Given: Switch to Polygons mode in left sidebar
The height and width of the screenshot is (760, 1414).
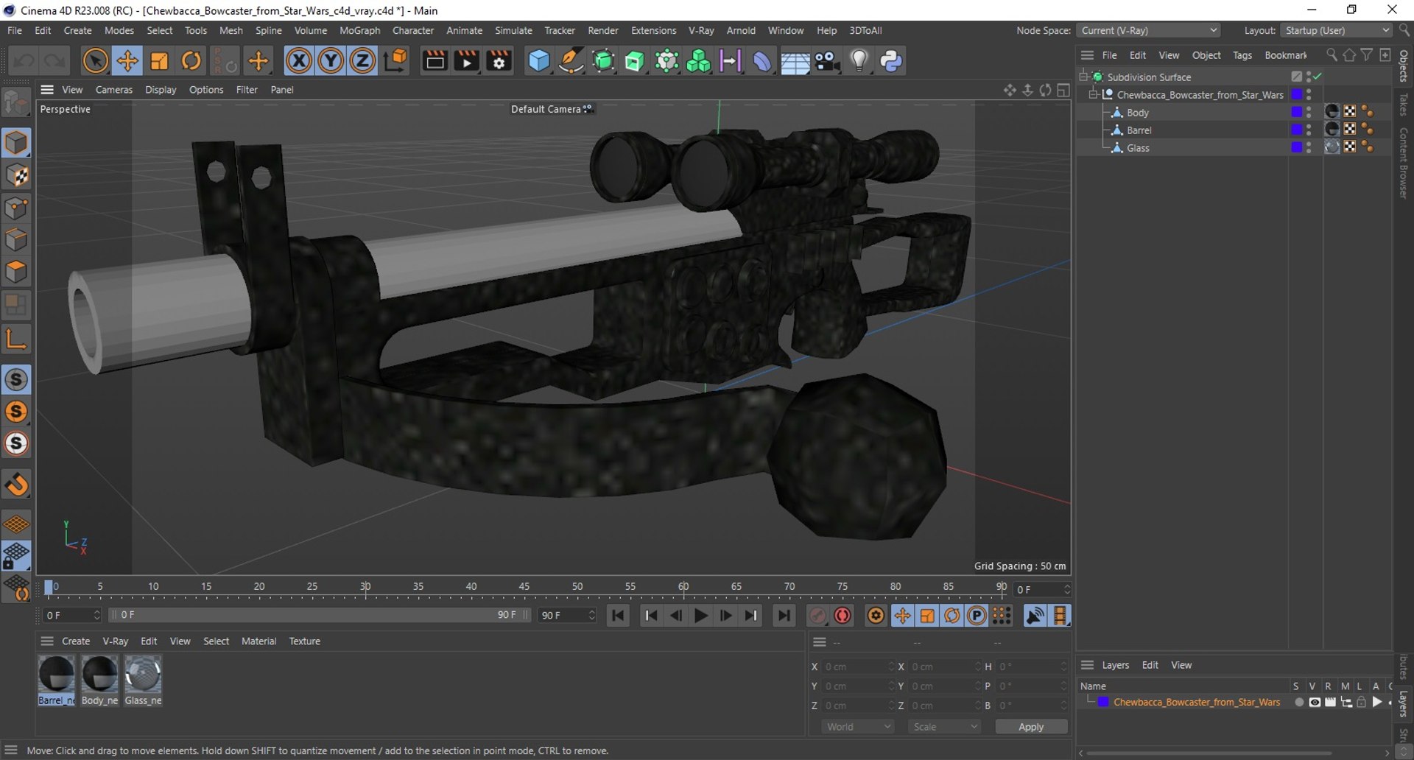Looking at the screenshot, I should click(x=16, y=272).
